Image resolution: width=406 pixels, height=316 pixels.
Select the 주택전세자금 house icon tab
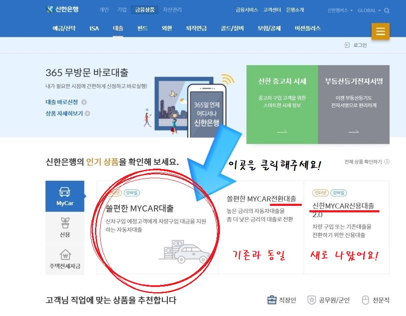click(65, 259)
